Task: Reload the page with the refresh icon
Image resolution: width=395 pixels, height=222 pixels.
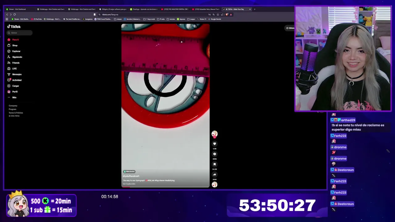Action: coord(15,14)
